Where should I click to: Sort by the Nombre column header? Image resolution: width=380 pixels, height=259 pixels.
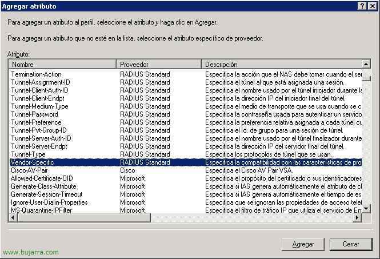pos(62,65)
